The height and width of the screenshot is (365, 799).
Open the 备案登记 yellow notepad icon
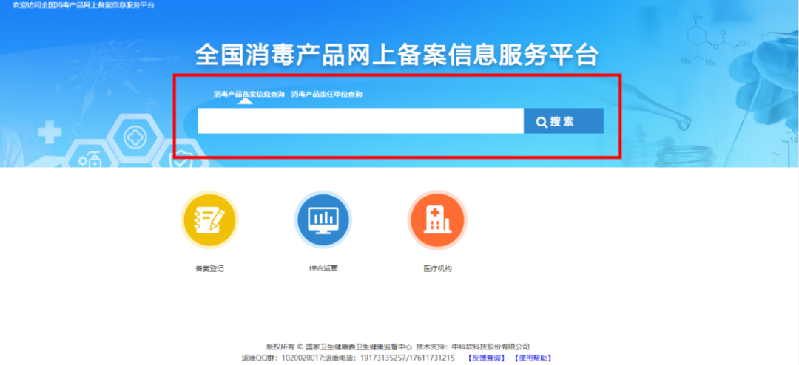[209, 220]
